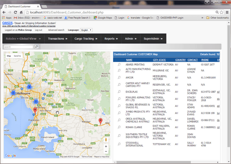Open the Chrome hamburger menu
Screen dimensions: 231x164
point(227,12)
